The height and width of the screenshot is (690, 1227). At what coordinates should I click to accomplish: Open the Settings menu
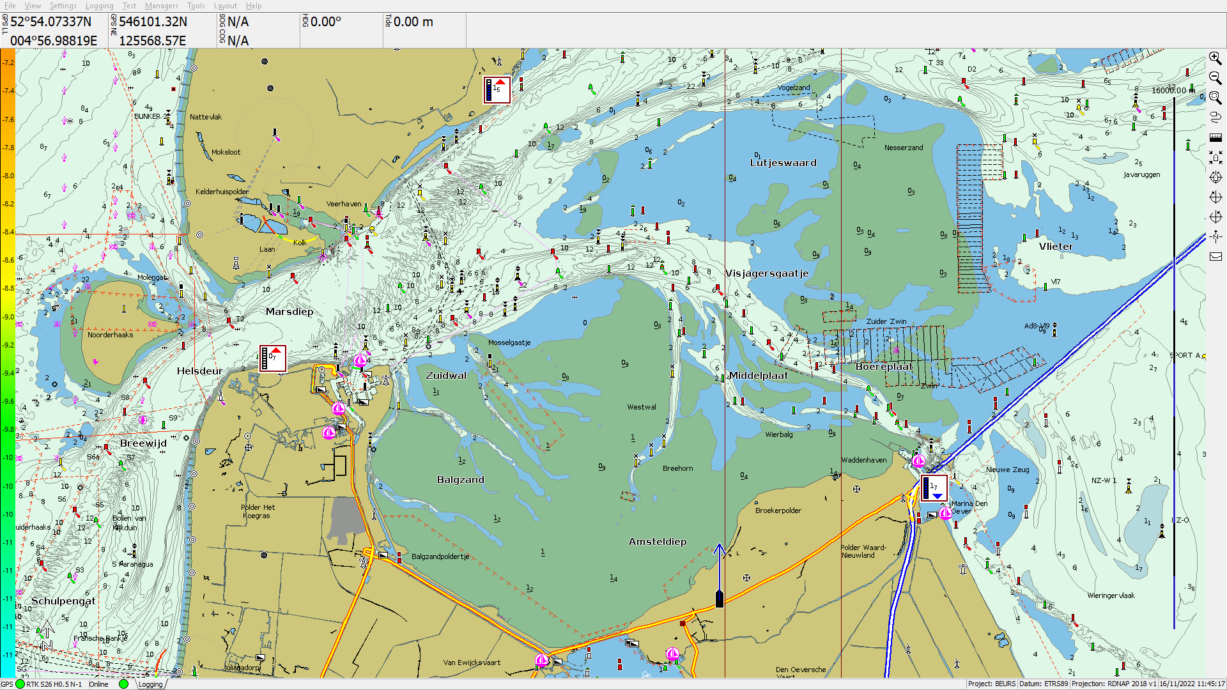[x=63, y=6]
